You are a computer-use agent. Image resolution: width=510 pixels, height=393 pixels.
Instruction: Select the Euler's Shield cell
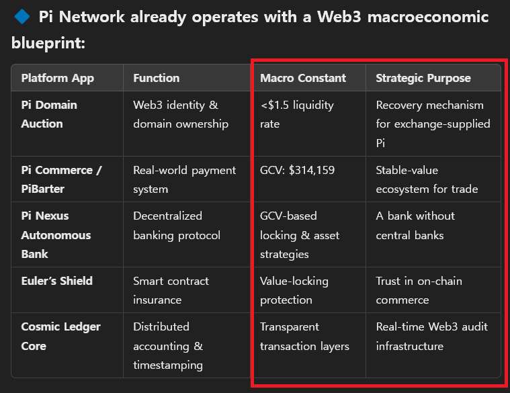coord(57,281)
